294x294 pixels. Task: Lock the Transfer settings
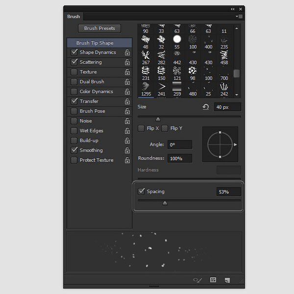(127, 101)
